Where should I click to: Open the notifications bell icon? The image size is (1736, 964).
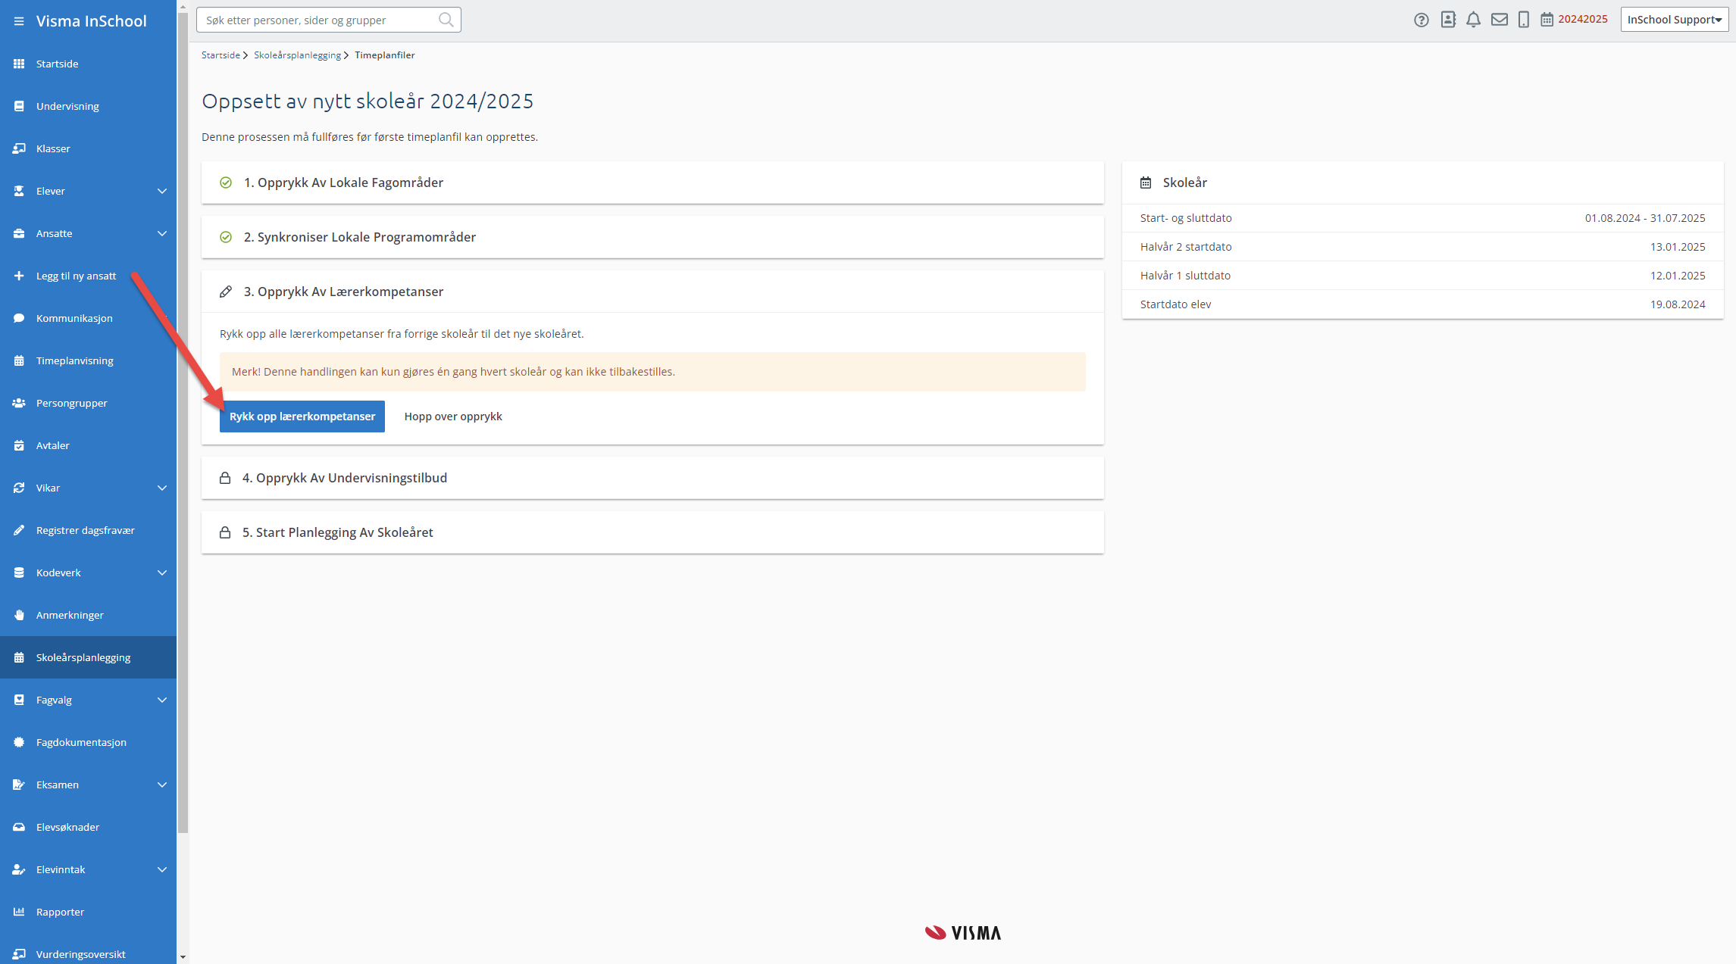tap(1473, 20)
